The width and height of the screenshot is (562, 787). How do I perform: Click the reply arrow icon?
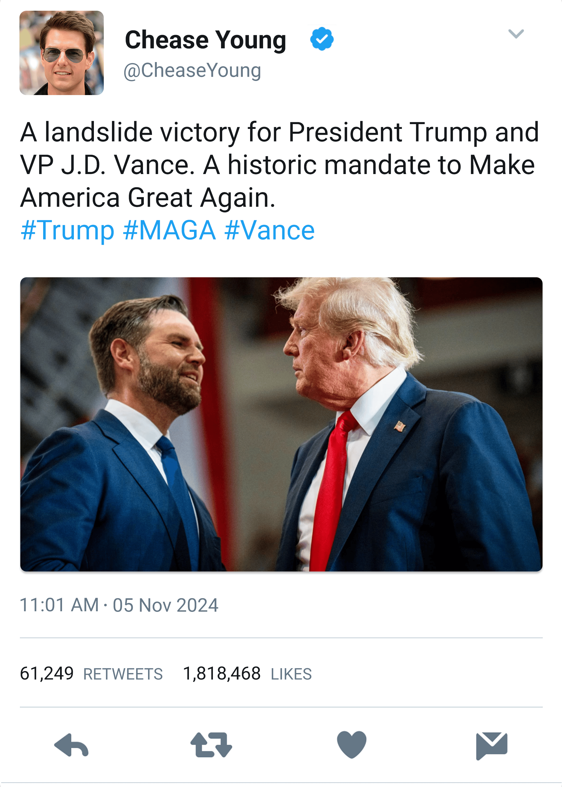point(71,745)
